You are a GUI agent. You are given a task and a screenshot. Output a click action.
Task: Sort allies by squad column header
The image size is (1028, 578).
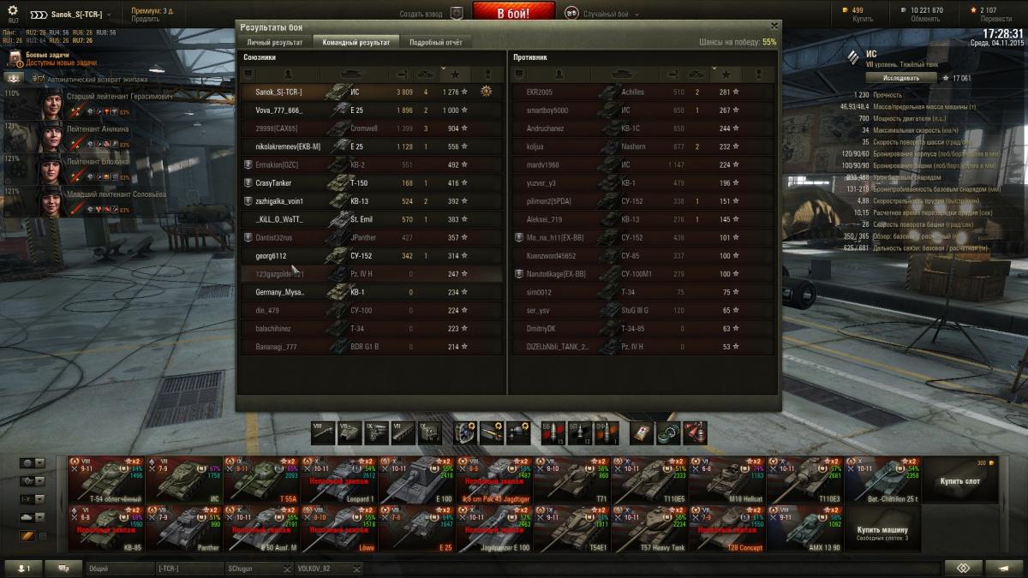point(248,74)
